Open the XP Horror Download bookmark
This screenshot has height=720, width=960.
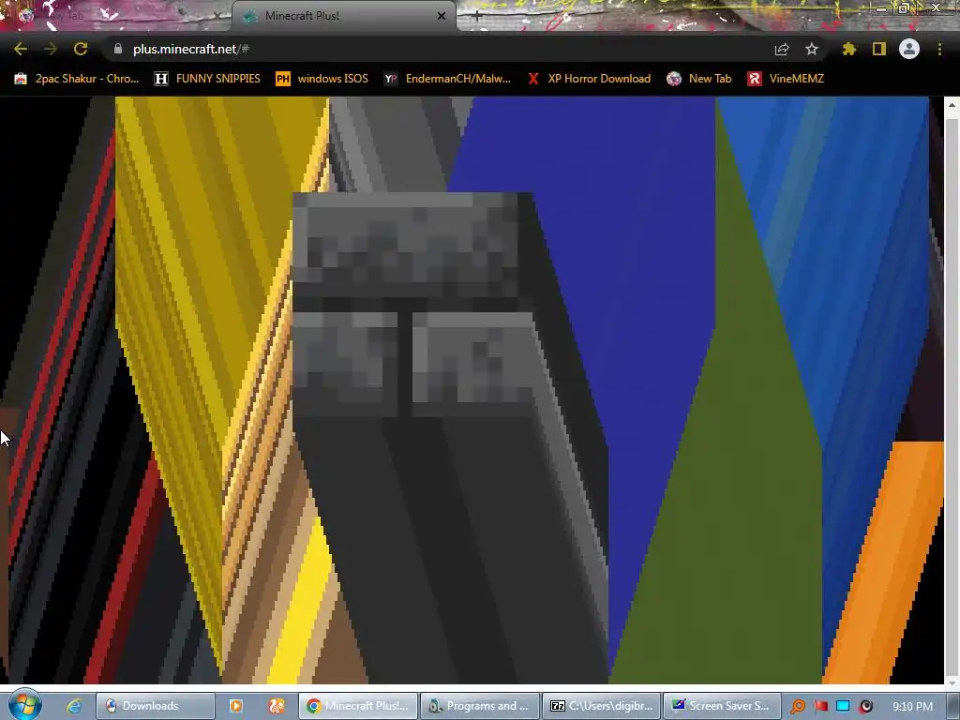click(x=589, y=79)
